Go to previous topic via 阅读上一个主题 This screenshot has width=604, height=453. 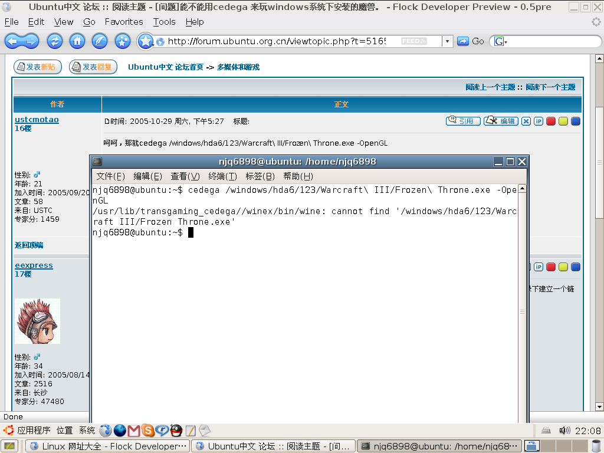tap(490, 87)
